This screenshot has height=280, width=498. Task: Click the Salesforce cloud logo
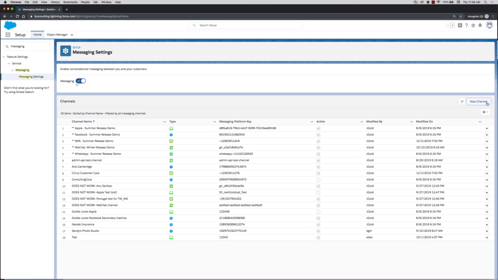point(10,25)
